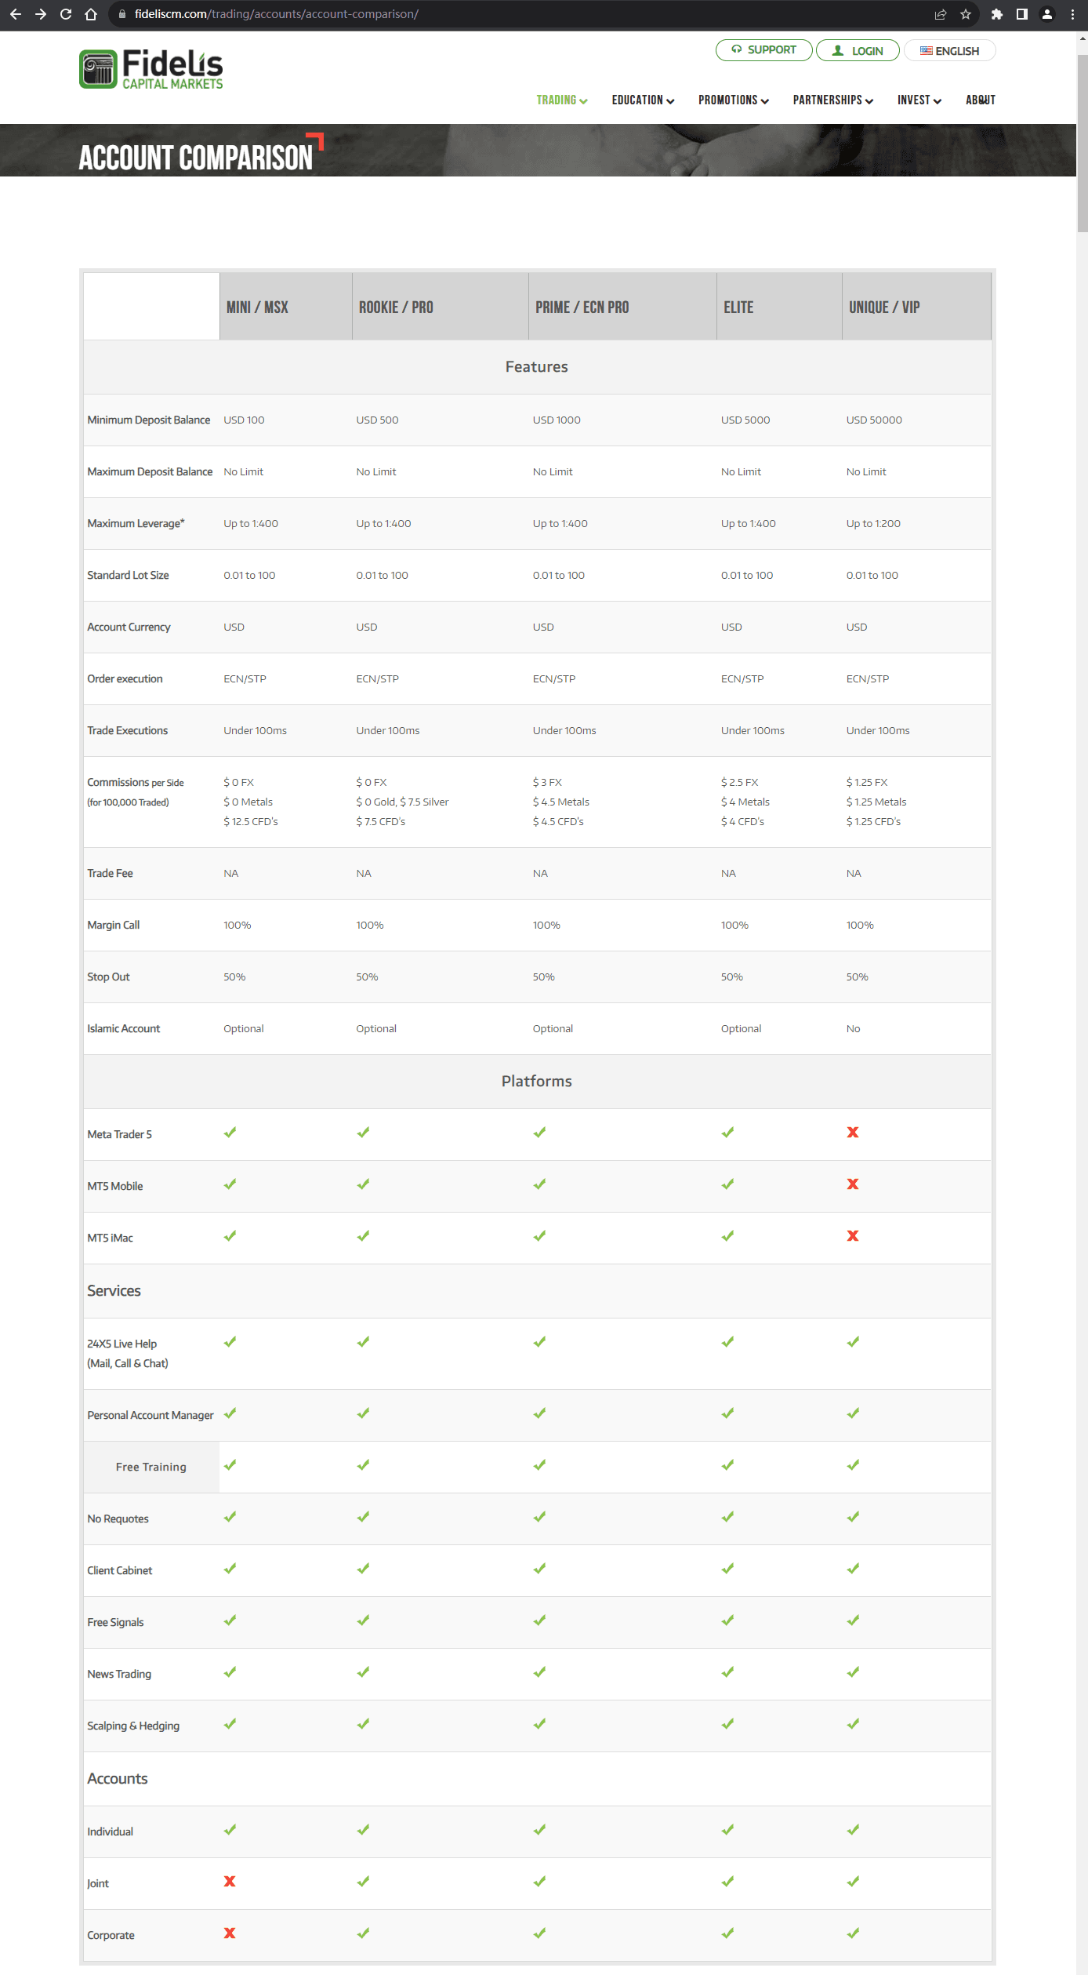This screenshot has height=1975, width=1088.
Task: Click the VIP checkmark in Individual row
Action: pos(853,1830)
